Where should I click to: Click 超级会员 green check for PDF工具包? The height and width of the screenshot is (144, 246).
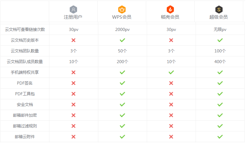click(x=220, y=94)
